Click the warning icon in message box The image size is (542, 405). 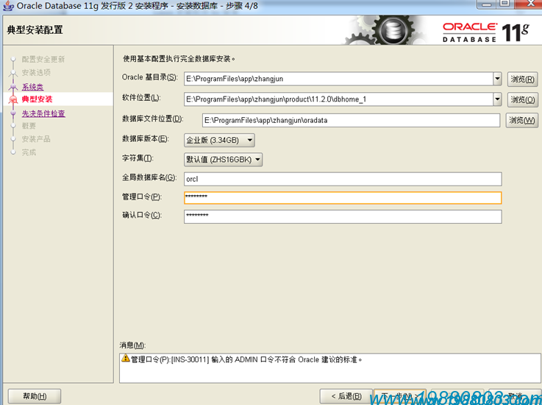pyautogui.click(x=126, y=359)
